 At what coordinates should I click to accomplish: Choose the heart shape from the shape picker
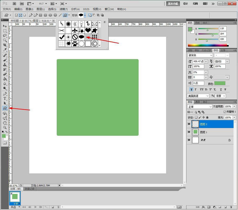(88, 30)
